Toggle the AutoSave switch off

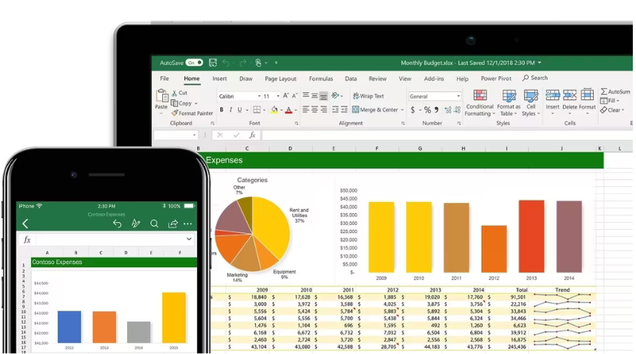click(x=194, y=63)
